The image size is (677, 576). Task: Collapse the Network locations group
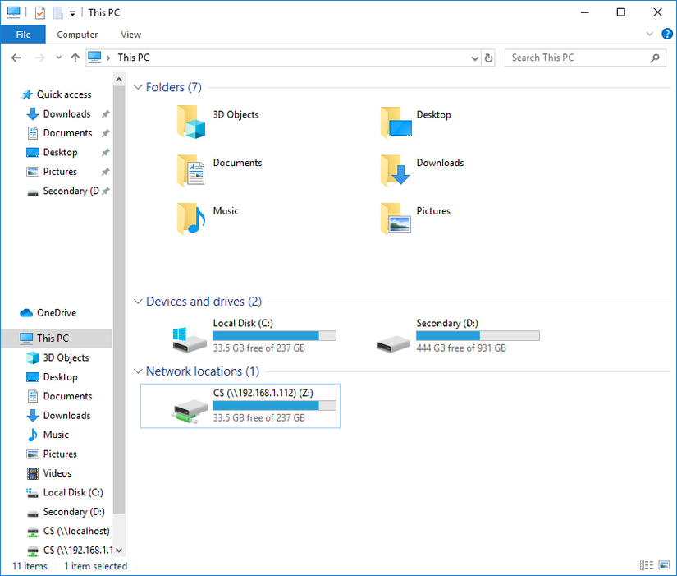click(138, 371)
